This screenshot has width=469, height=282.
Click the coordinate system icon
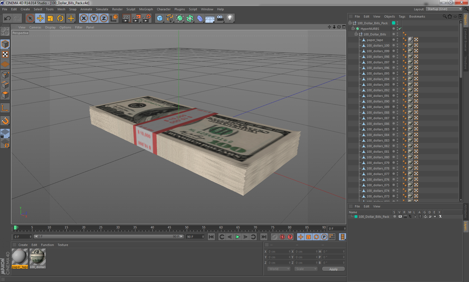tap(114, 18)
